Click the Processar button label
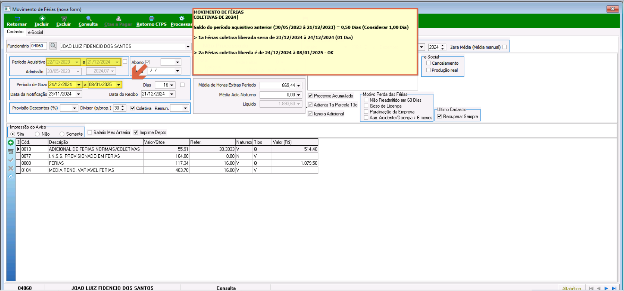This screenshot has height=291, width=624. 181,24
